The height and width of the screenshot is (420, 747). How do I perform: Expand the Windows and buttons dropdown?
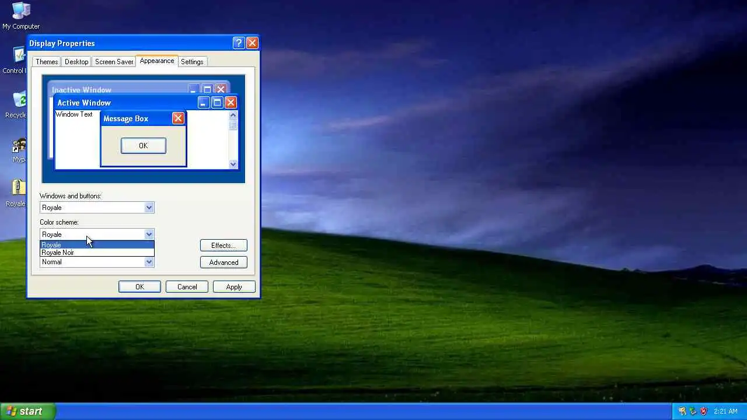(x=149, y=208)
